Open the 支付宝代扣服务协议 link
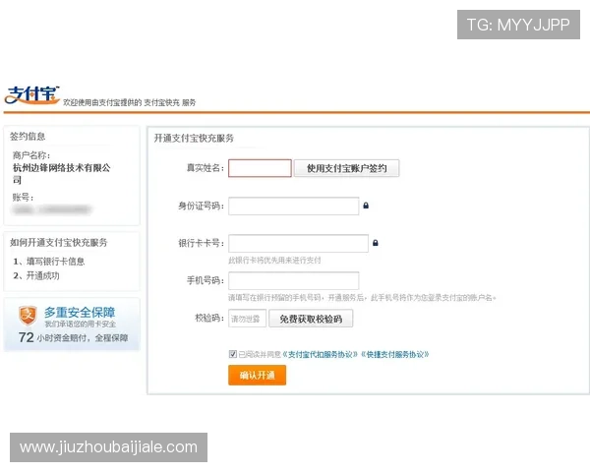This screenshot has height=472, width=590. [x=320, y=354]
